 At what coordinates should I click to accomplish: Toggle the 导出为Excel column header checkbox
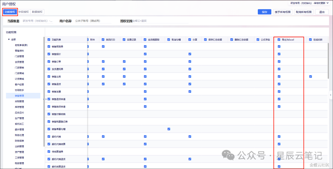coord(279,39)
